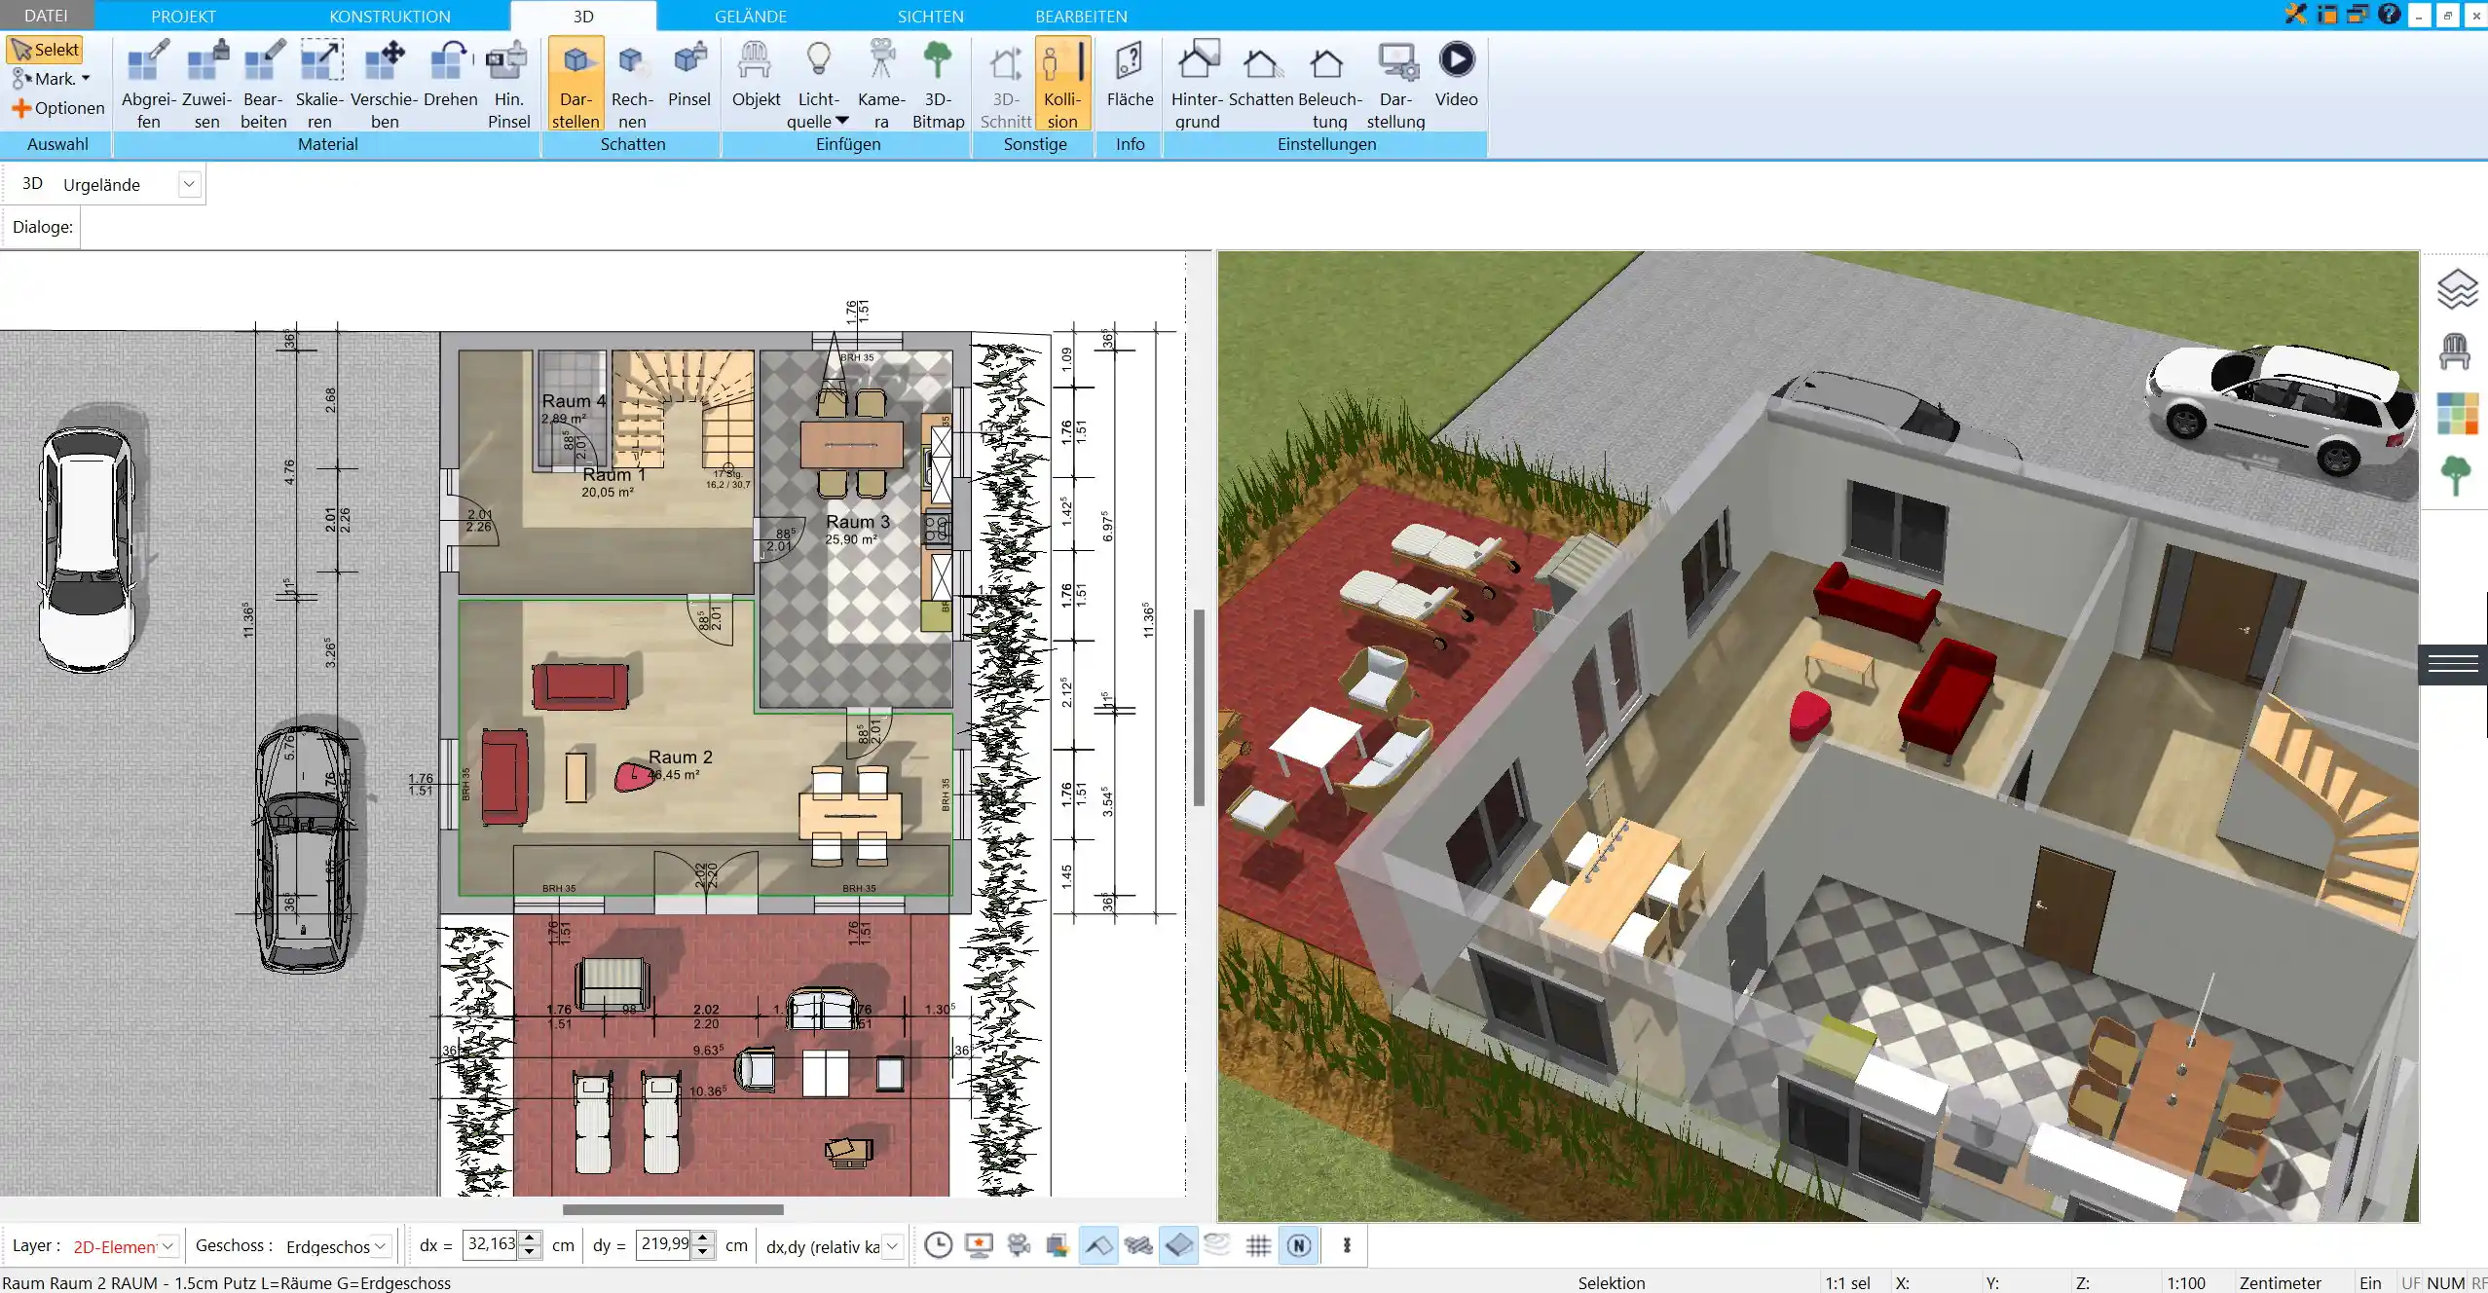
Task: Open the Bearbeiten material edit tool
Action: click(263, 84)
